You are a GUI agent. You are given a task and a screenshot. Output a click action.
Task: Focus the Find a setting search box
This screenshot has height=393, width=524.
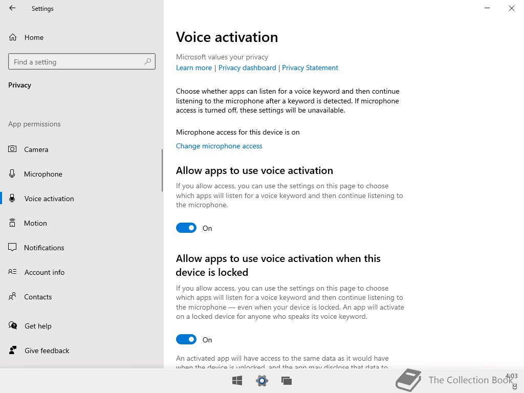82,61
